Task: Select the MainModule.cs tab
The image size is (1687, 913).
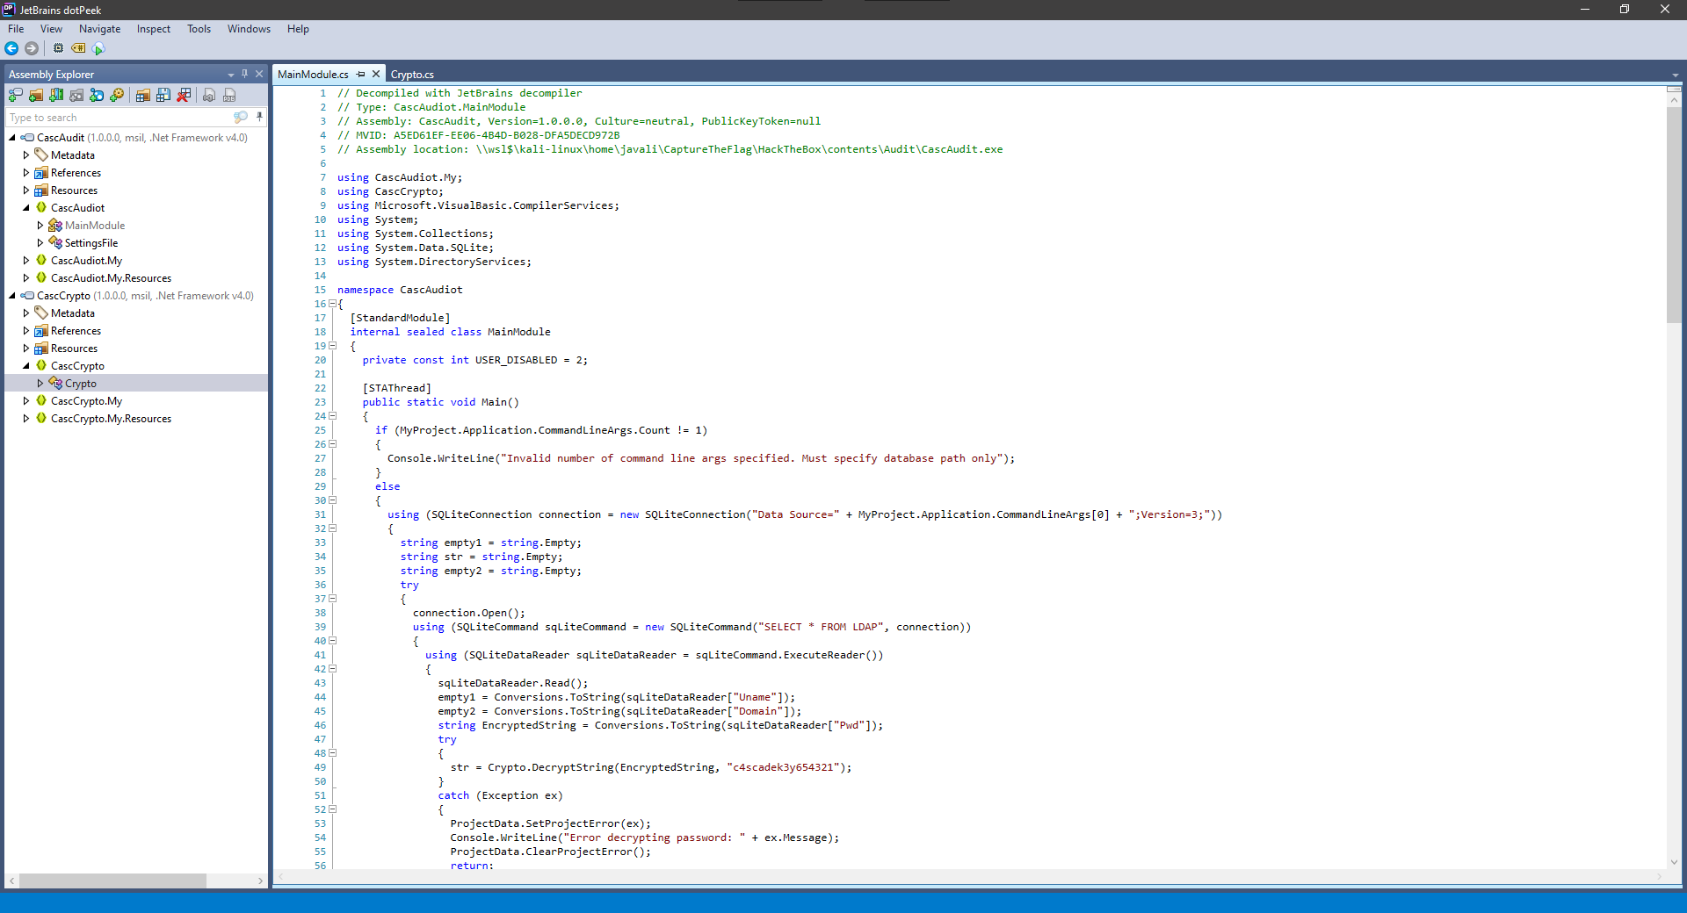Action: click(313, 75)
